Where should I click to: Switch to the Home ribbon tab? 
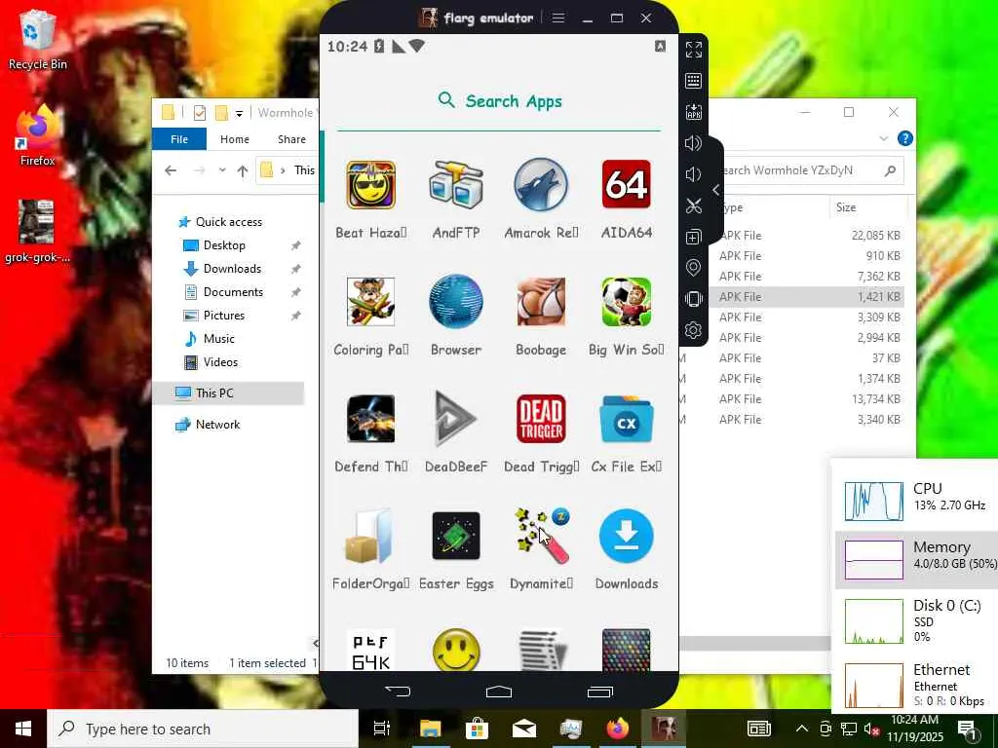(x=235, y=139)
